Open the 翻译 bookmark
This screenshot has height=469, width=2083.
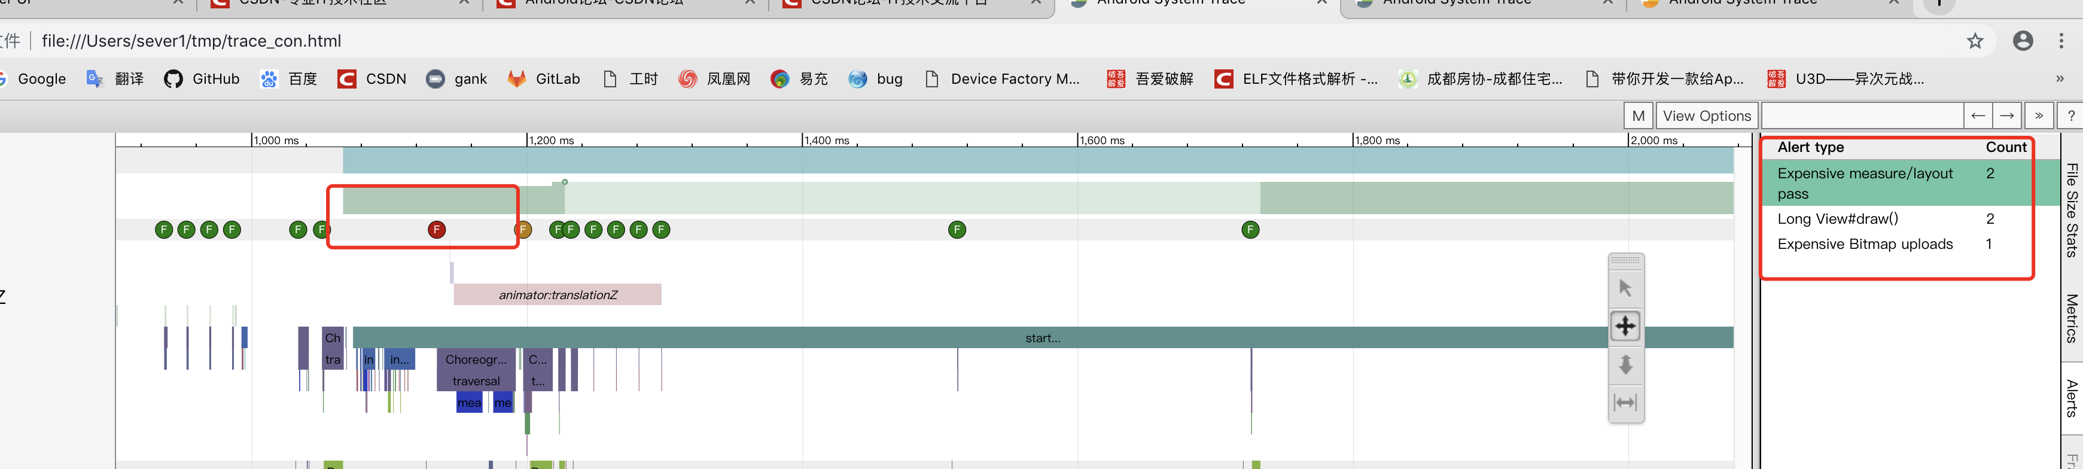[x=115, y=79]
